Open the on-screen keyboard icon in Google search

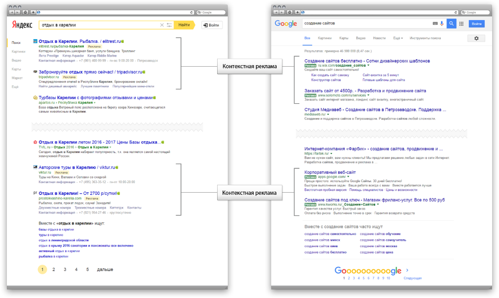pos(435,23)
